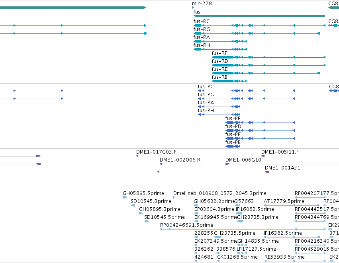Select the fus-PG protein feature

tap(246, 99)
